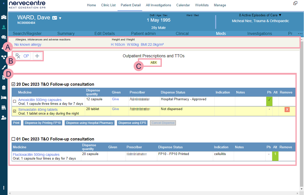
Task: Switch to the Investigations tab
Action: click(259, 33)
